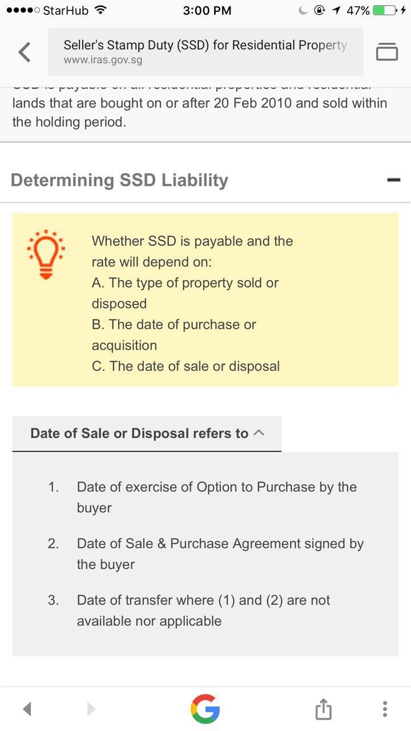
Task: Tap the Wi-Fi icon in status bar
Action: coord(100,10)
